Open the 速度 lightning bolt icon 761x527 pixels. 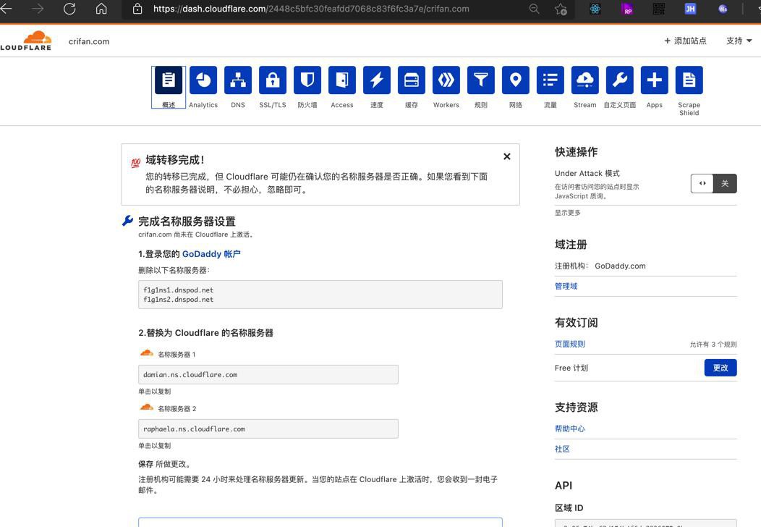pos(377,80)
